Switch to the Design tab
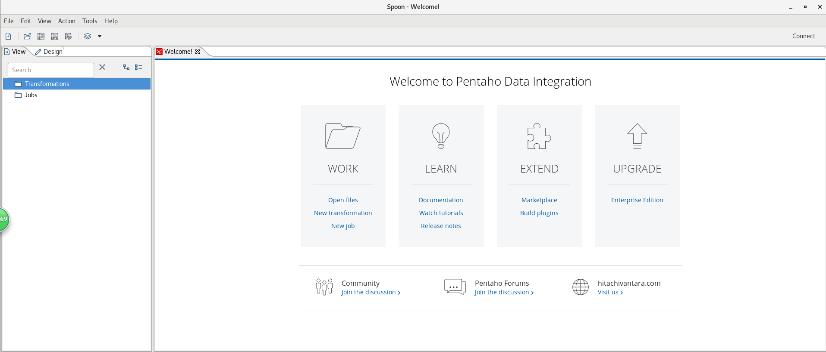The image size is (826, 352). tap(49, 52)
